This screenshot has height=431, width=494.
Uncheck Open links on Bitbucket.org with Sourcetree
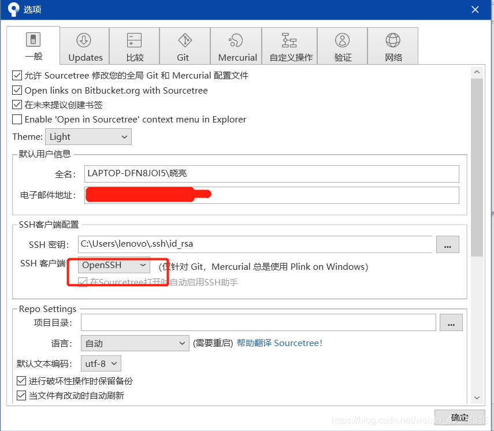pos(17,91)
